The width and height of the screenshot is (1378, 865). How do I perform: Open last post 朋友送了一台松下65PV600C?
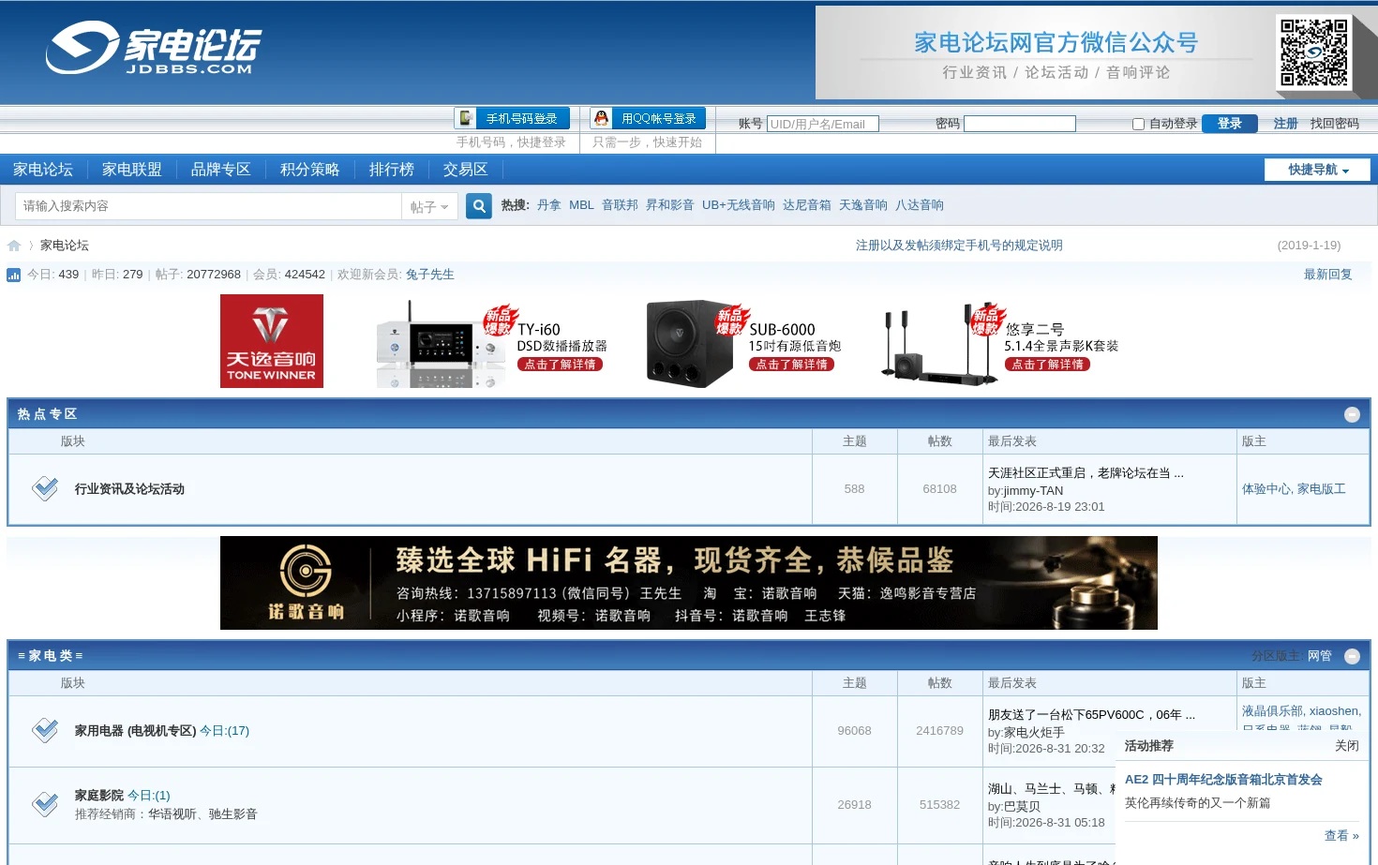coord(1091,715)
